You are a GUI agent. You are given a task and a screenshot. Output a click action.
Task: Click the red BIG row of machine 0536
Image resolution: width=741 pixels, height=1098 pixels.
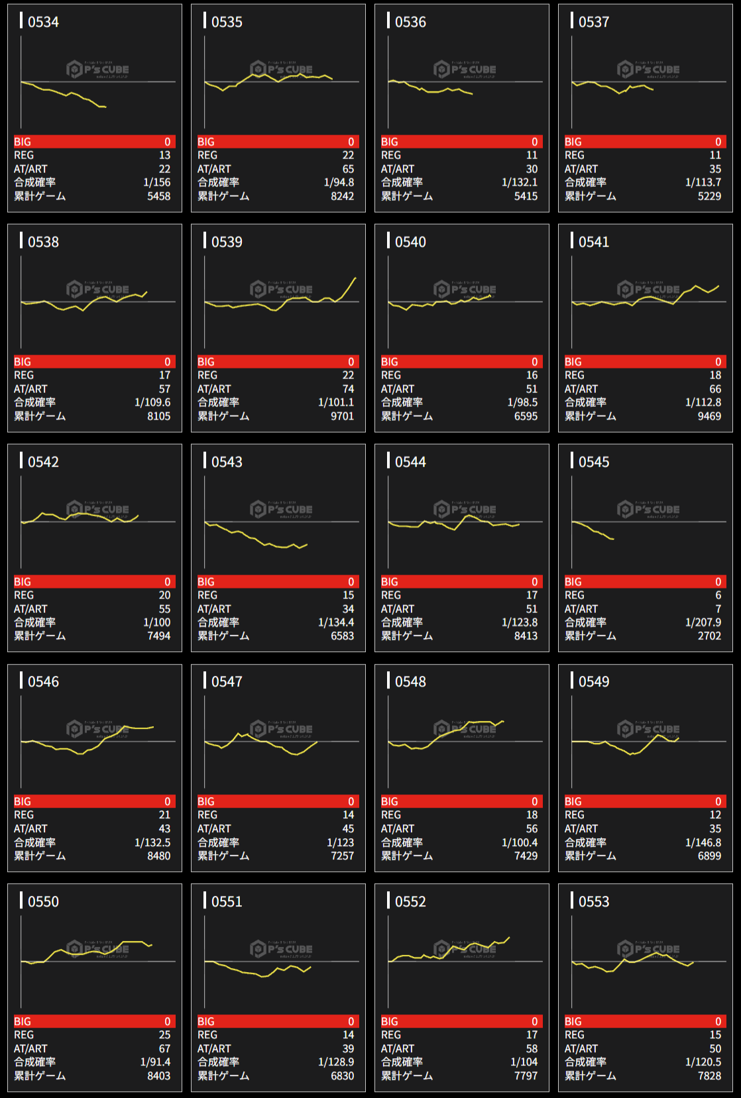click(461, 142)
